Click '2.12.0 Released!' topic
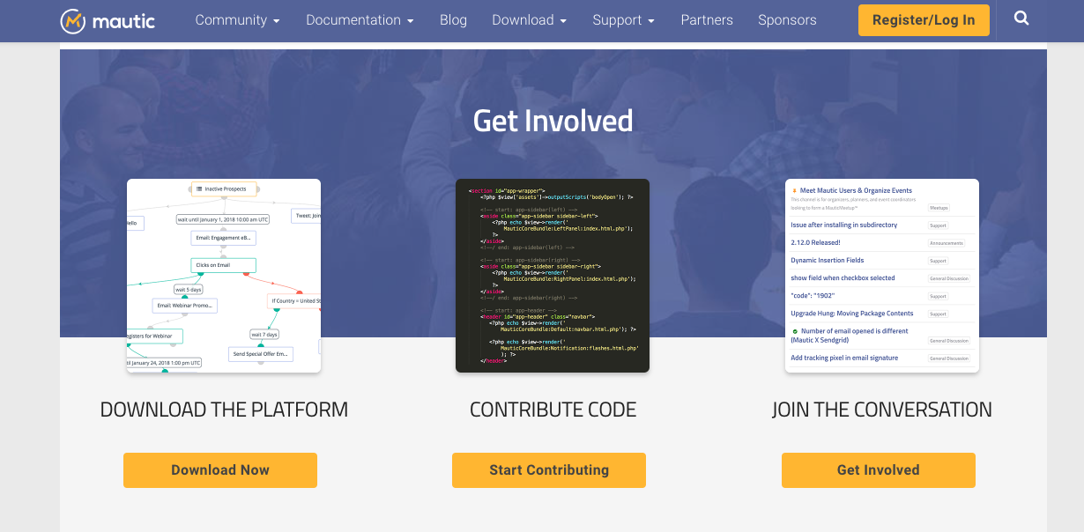 [815, 242]
